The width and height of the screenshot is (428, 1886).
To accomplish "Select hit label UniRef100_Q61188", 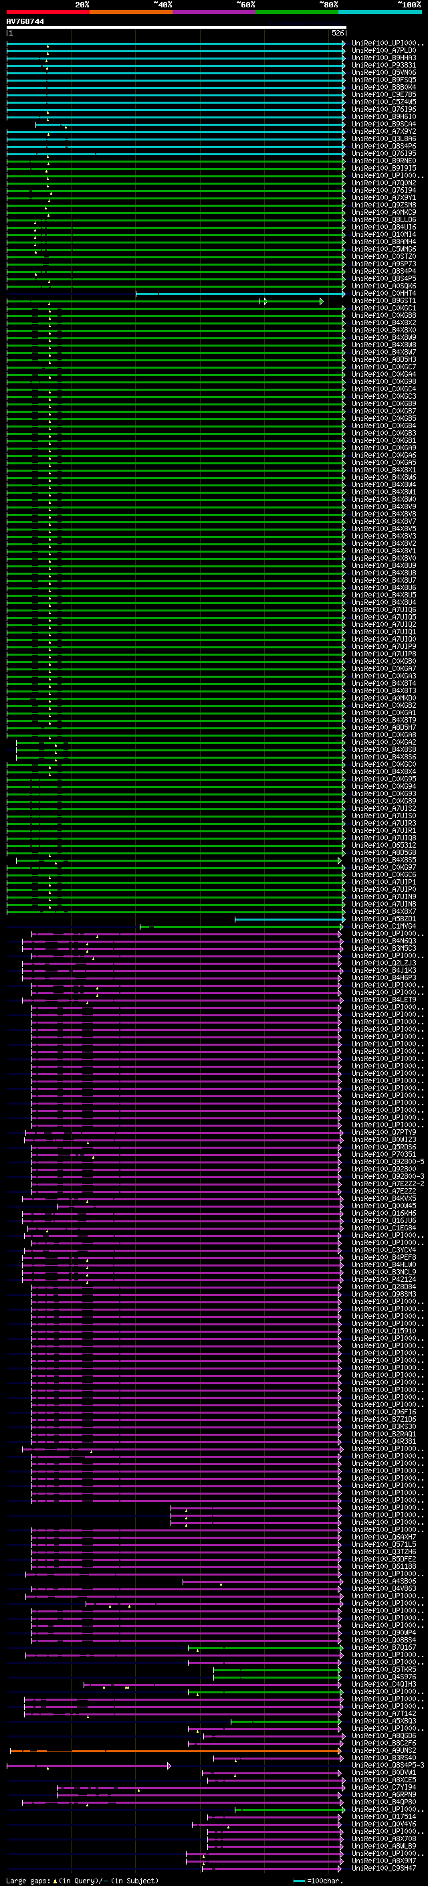I will tap(384, 1567).
